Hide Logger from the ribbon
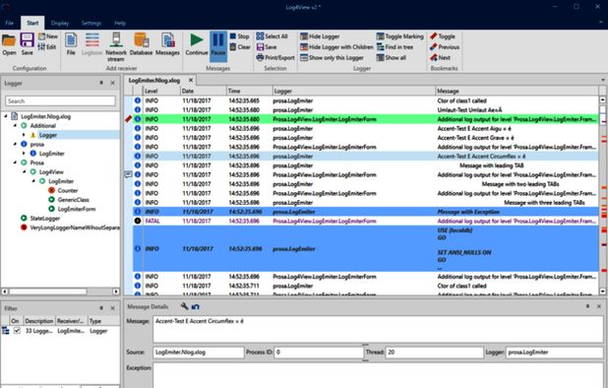The height and width of the screenshot is (388, 608). click(320, 36)
